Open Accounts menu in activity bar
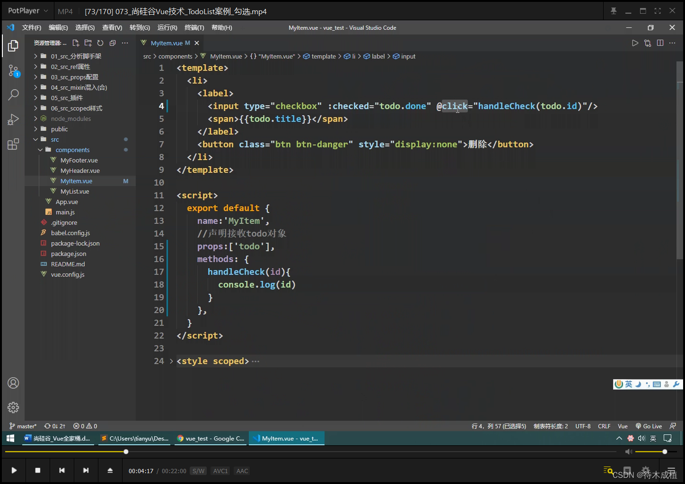Image resolution: width=685 pixels, height=484 pixels. [x=13, y=383]
